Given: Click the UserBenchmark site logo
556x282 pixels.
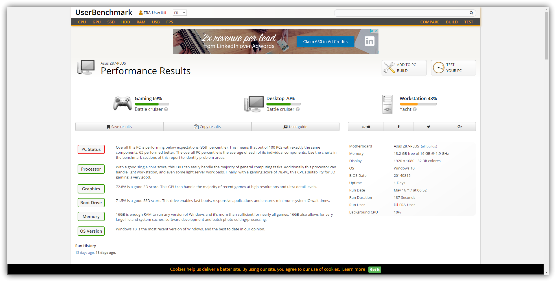Looking at the screenshot, I should pos(104,12).
